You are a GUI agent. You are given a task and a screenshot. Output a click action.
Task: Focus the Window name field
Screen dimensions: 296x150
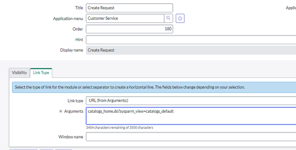coord(191,137)
